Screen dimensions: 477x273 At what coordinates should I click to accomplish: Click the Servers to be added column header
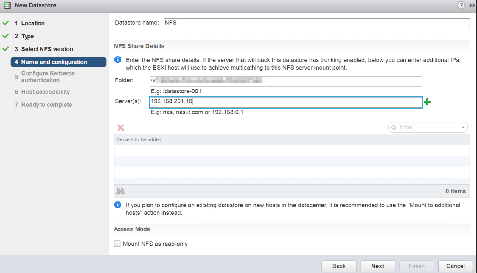292,139
